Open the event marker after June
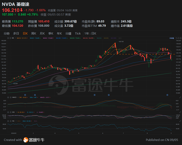Screen dimensions: 182x145 coord(108,95)
